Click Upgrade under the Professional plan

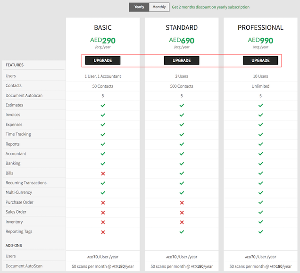click(x=260, y=60)
